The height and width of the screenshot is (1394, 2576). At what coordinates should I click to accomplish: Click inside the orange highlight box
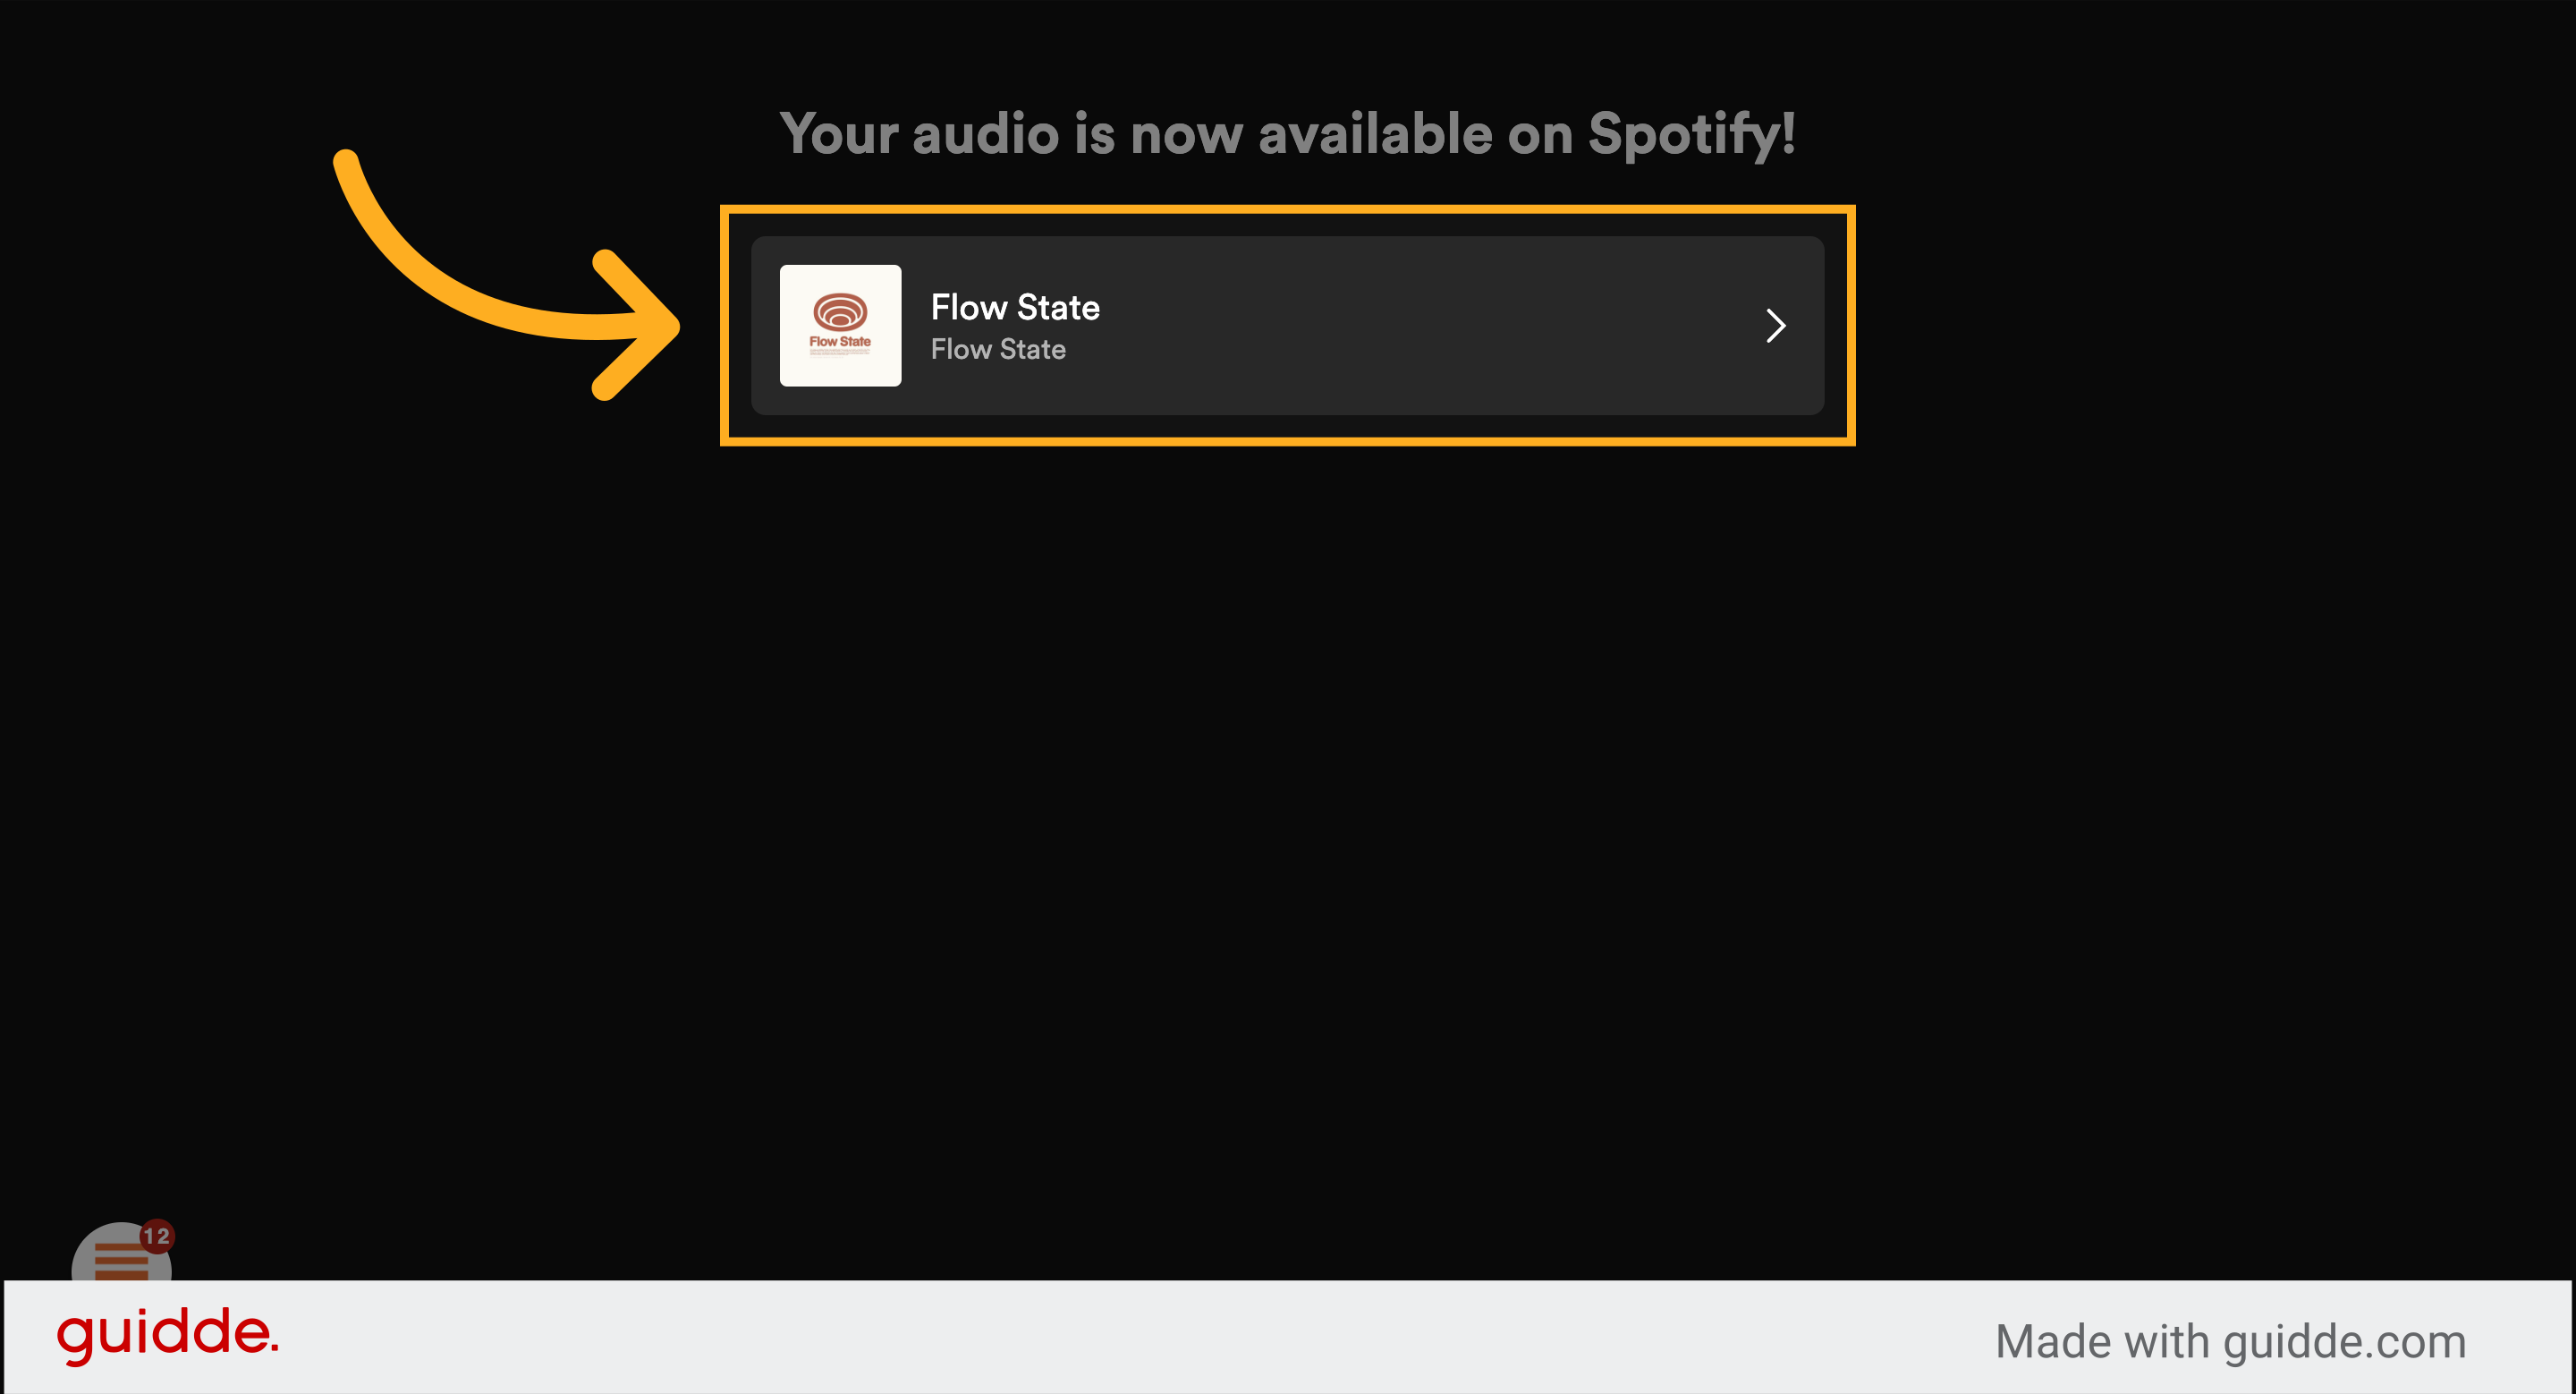pyautogui.click(x=1287, y=326)
